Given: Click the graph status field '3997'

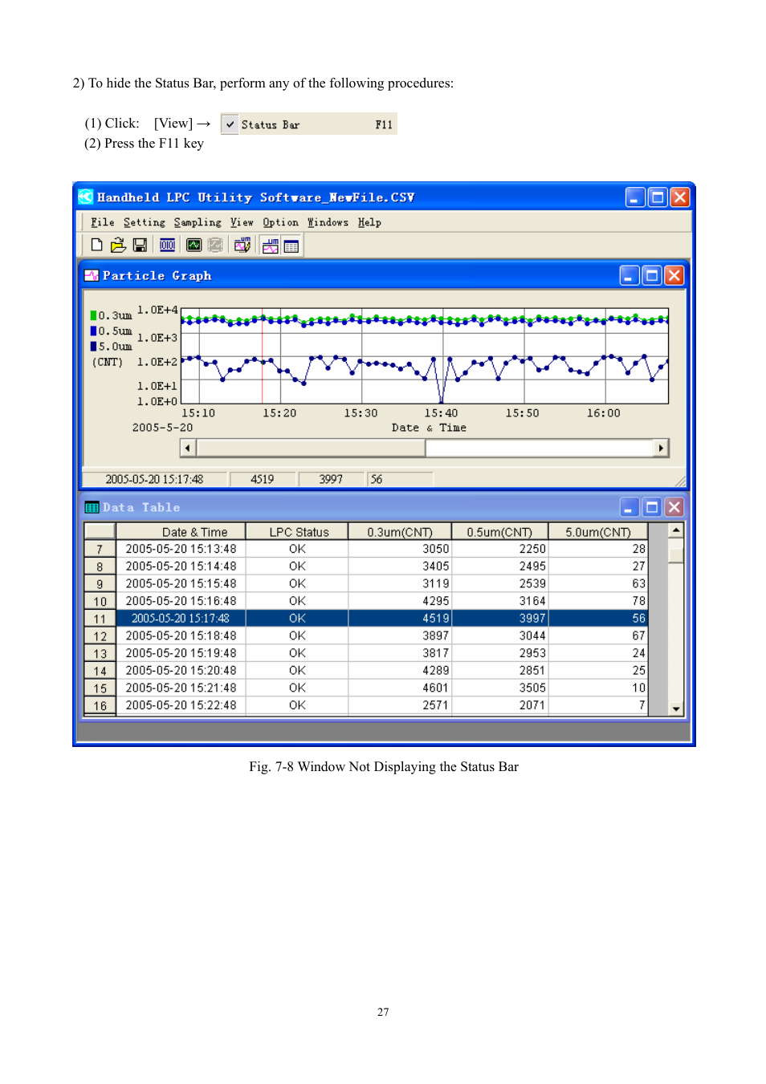Looking at the screenshot, I should 330,479.
